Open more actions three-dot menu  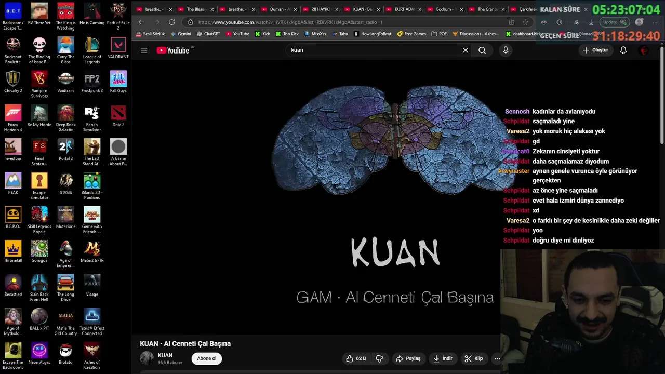click(x=497, y=358)
